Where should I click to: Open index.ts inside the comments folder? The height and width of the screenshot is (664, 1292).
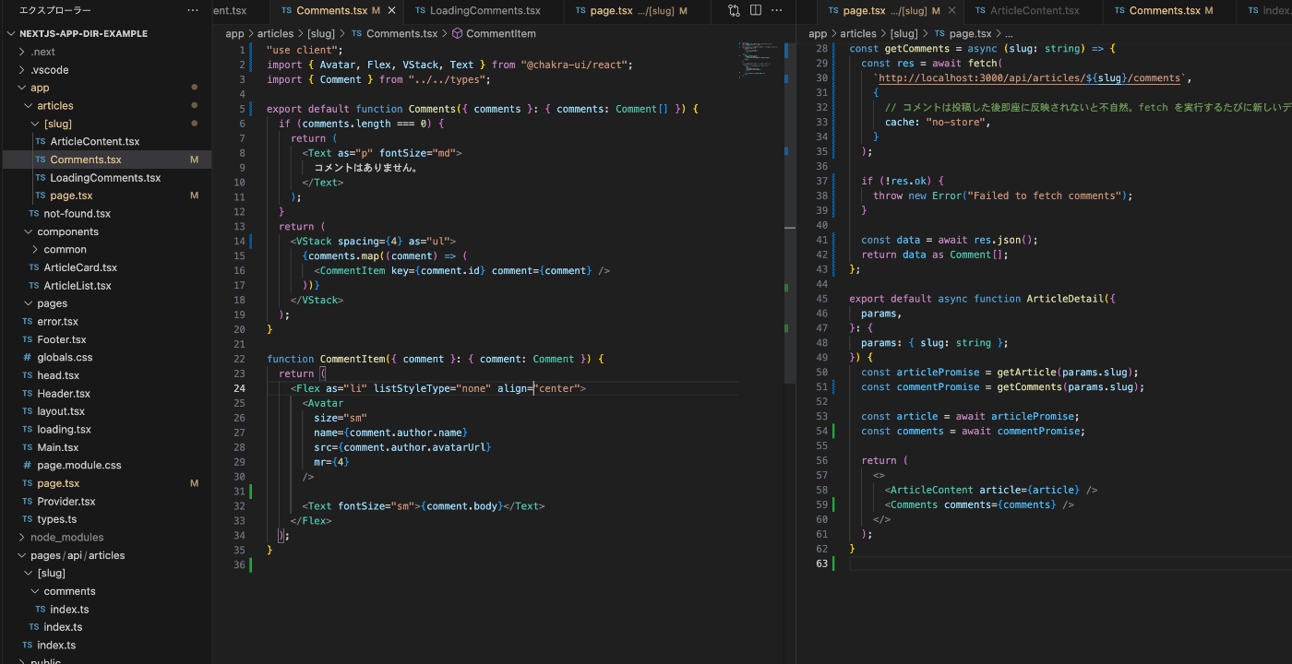(x=69, y=610)
